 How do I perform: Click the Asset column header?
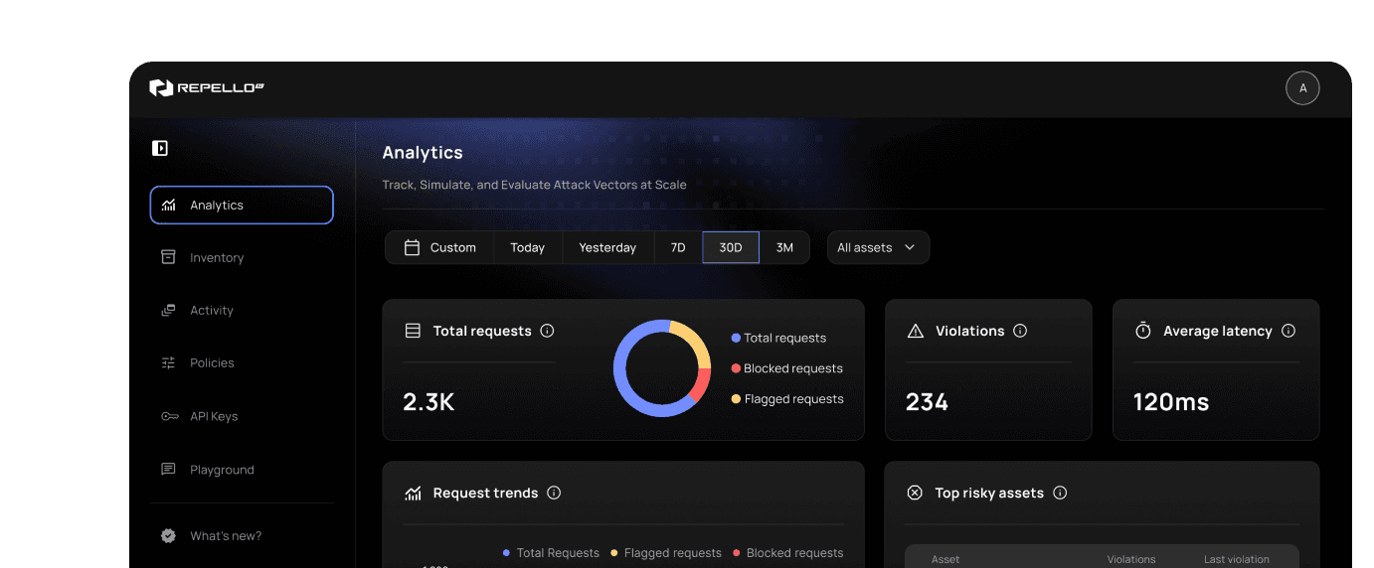point(945,559)
